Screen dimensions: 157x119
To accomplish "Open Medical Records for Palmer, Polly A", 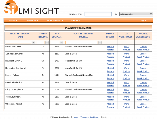I will point(110,77).
